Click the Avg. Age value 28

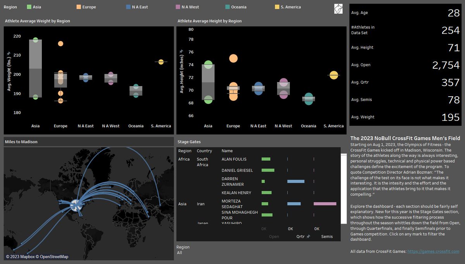(454, 13)
